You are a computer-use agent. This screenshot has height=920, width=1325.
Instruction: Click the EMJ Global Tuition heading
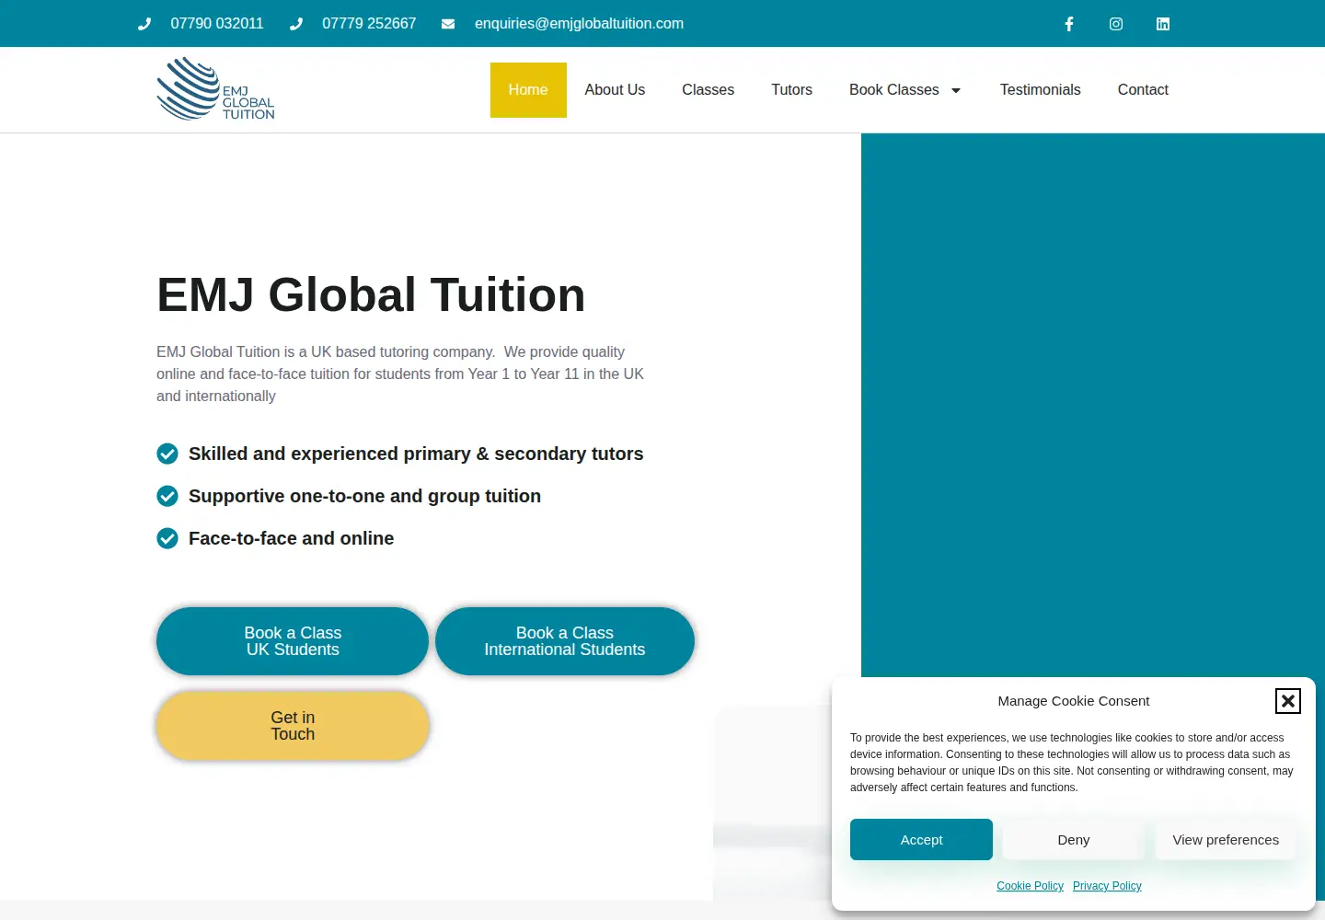pos(371,294)
